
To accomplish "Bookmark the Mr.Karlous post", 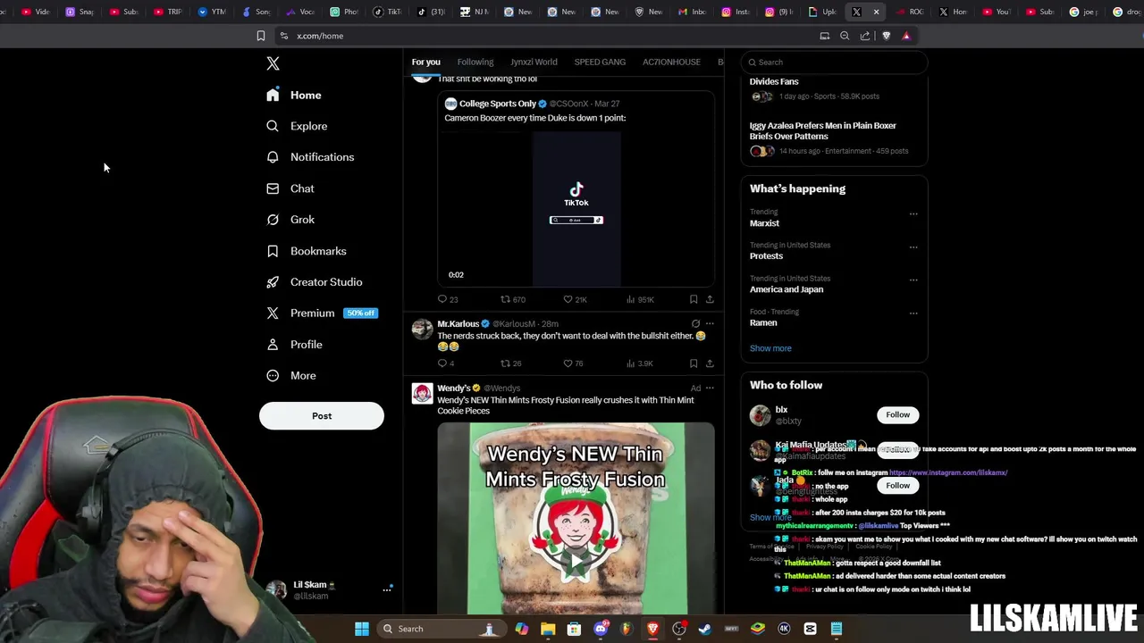I will pyautogui.click(x=694, y=363).
